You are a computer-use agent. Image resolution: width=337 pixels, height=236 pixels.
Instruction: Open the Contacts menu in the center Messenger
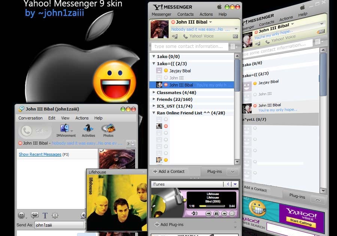click(x=185, y=14)
